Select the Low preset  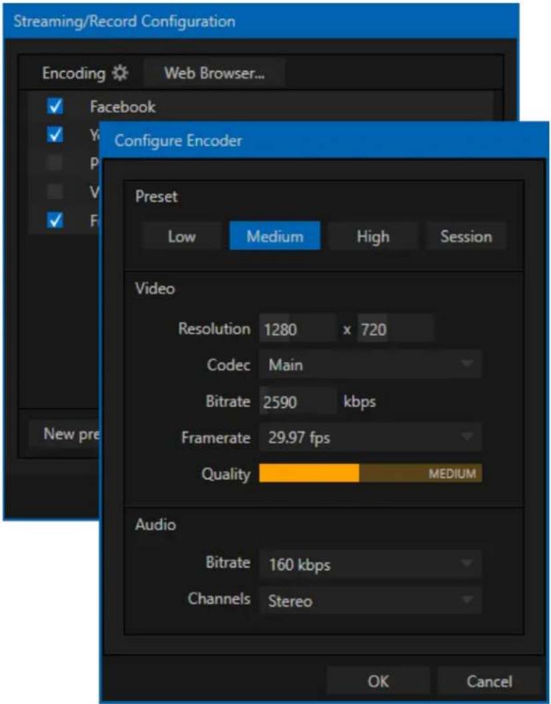tap(181, 236)
